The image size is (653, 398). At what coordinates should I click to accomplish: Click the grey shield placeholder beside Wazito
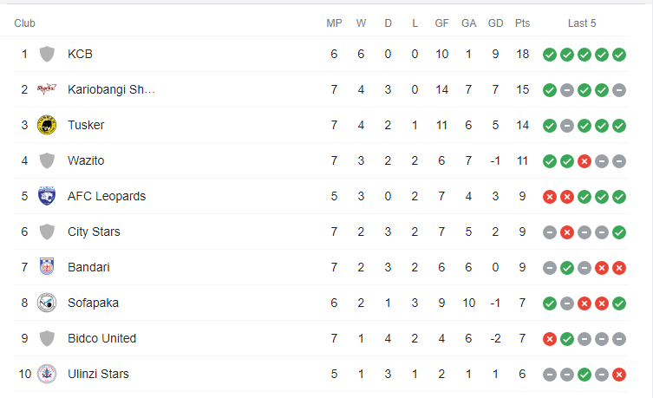tap(47, 160)
